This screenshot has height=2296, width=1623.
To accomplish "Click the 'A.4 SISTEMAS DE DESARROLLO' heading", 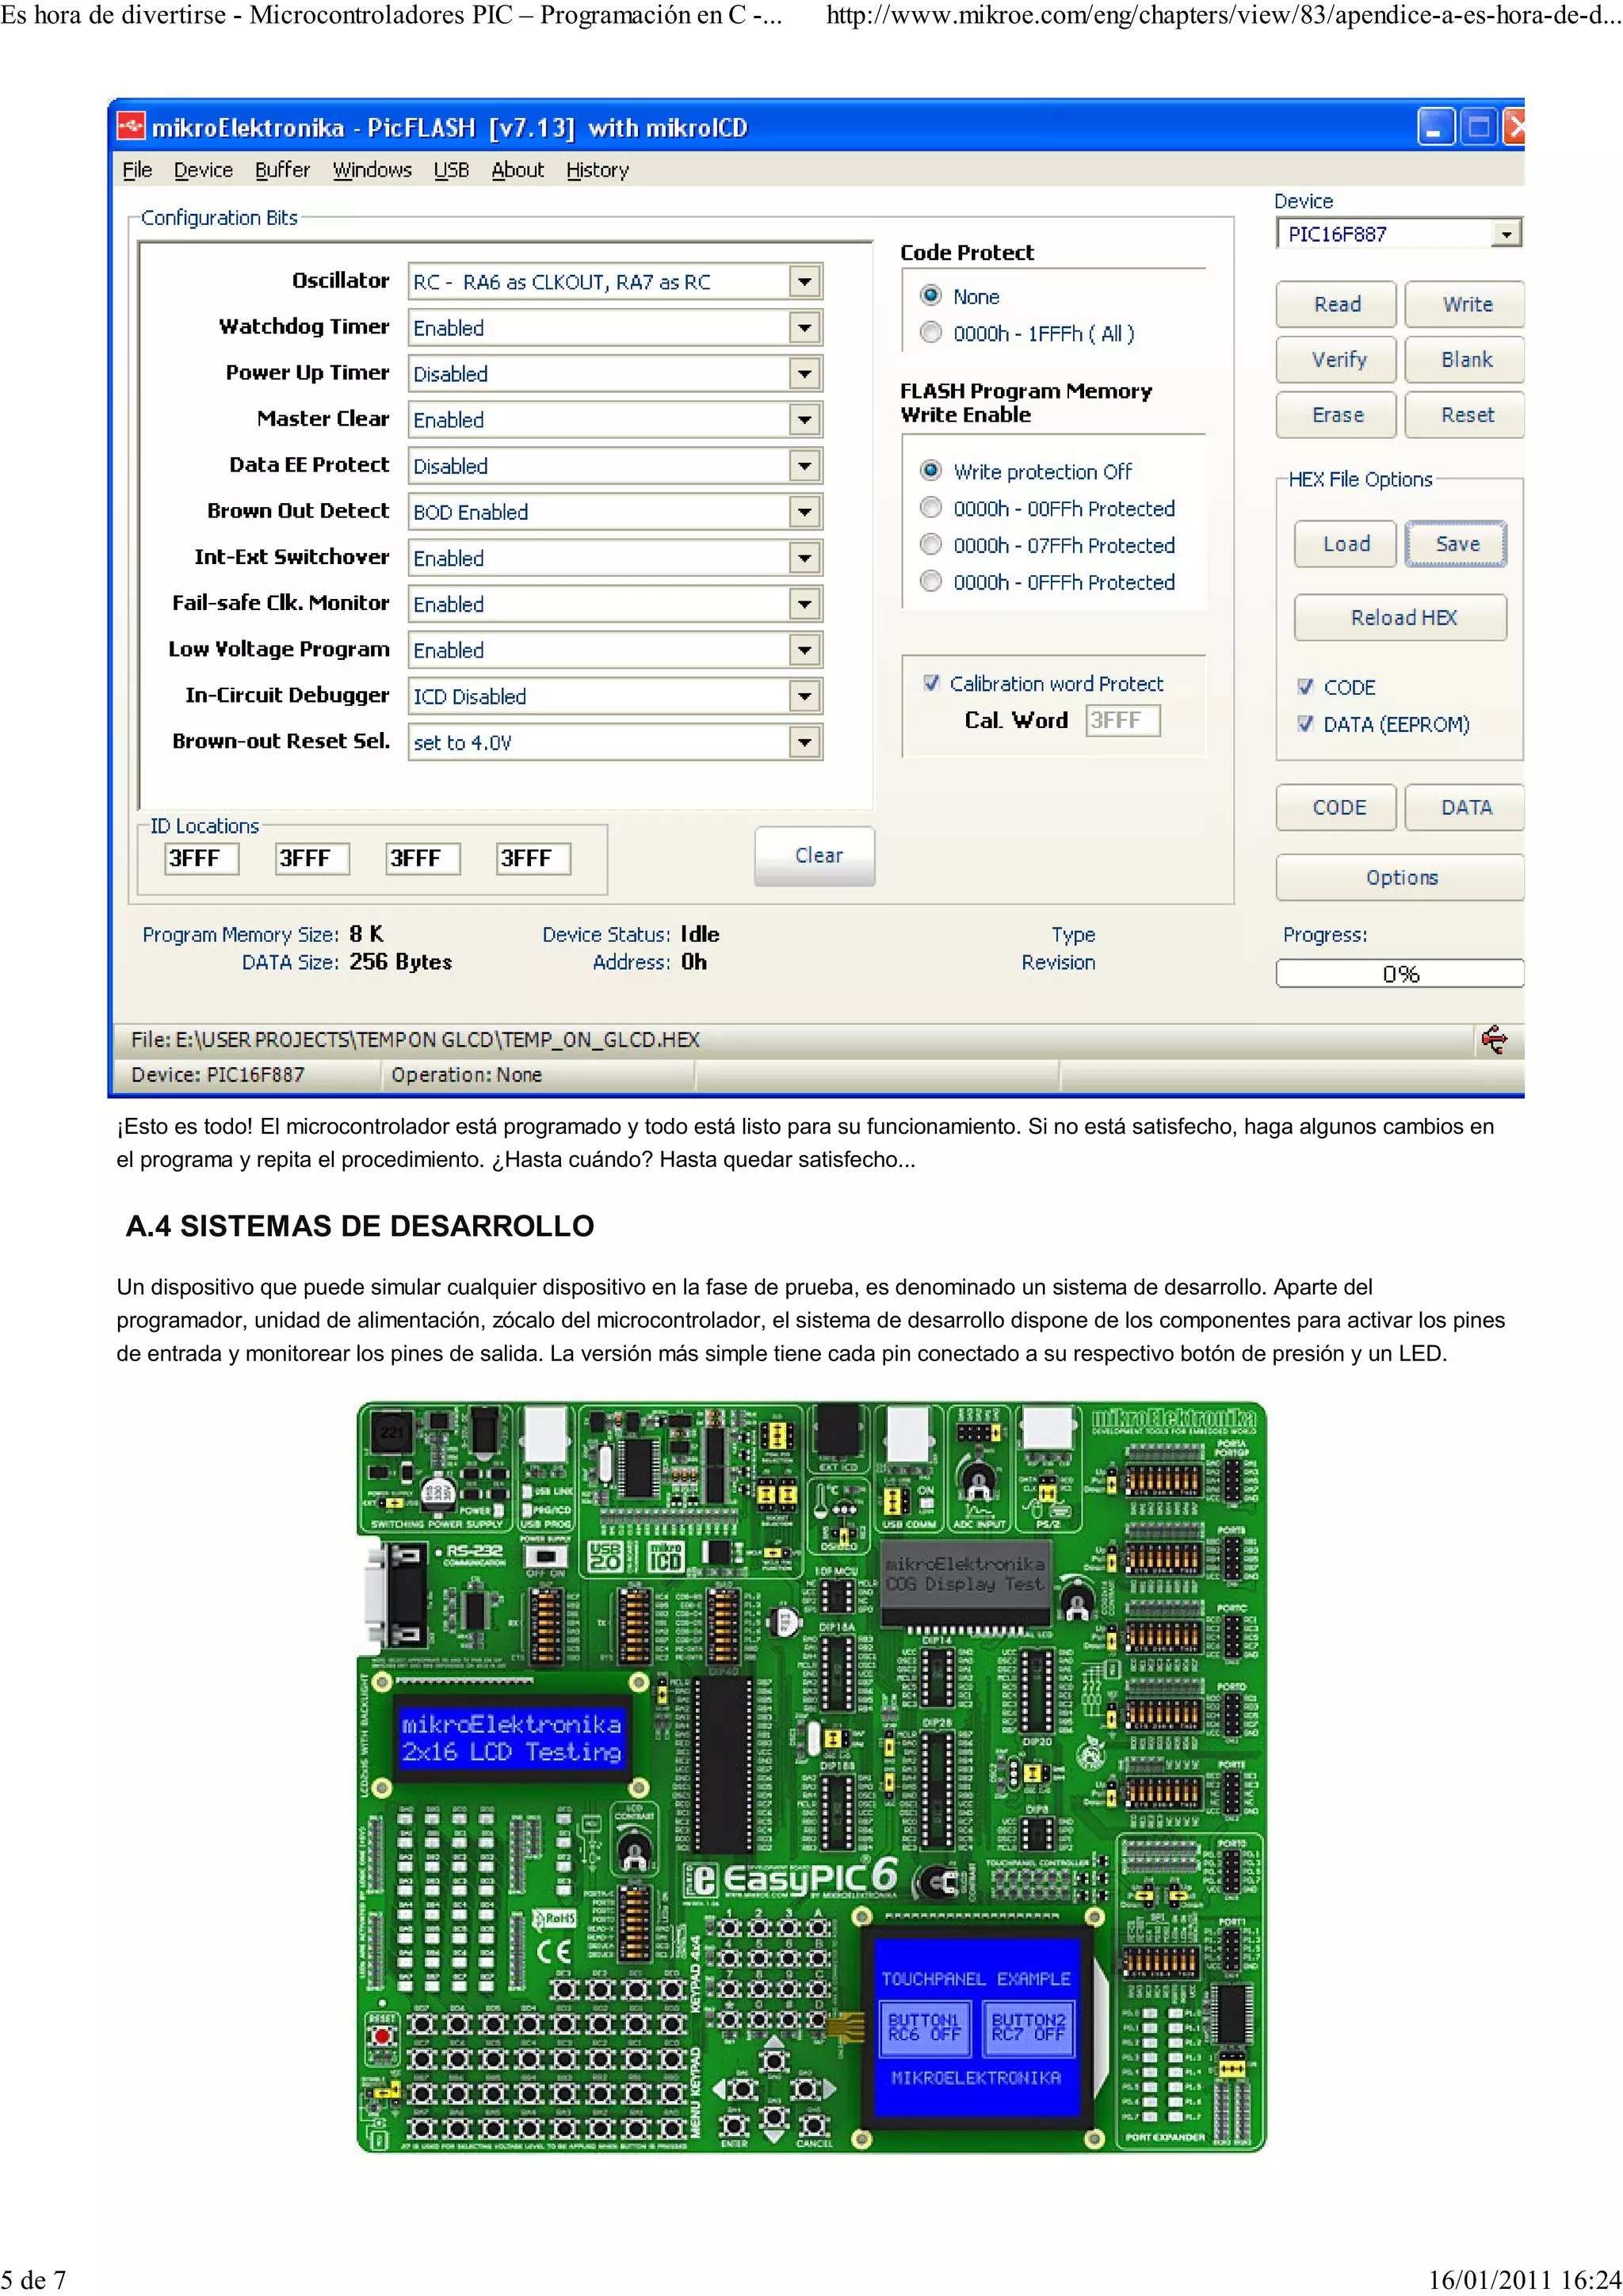I will point(360,1227).
